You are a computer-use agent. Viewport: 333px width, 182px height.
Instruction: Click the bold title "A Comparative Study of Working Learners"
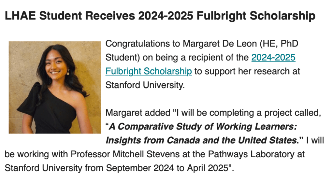[203, 127]
